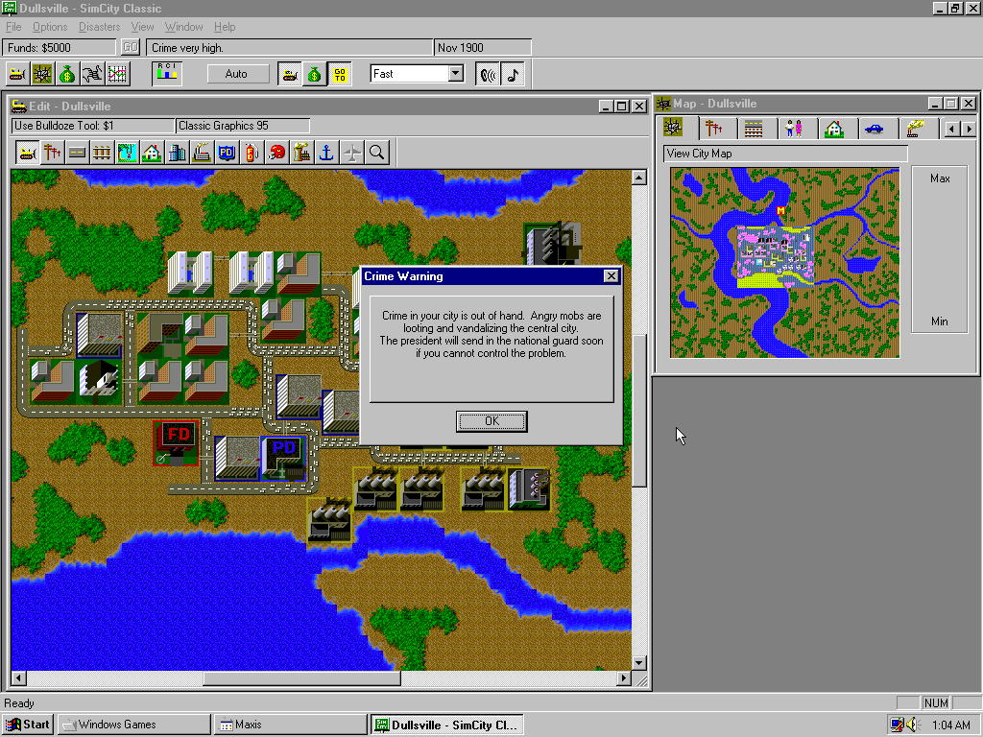Select the Power Lines tool

pos(52,153)
